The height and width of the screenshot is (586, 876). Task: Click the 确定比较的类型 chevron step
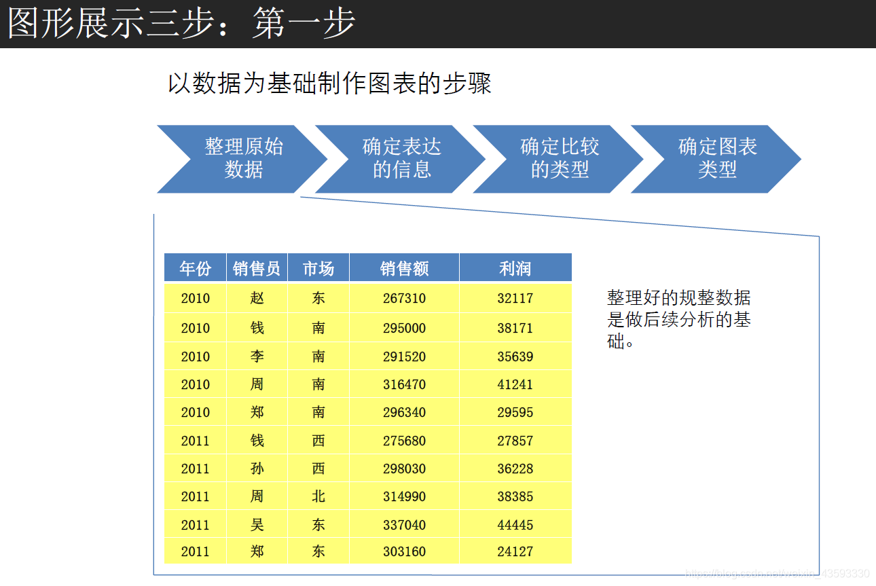[558, 159]
